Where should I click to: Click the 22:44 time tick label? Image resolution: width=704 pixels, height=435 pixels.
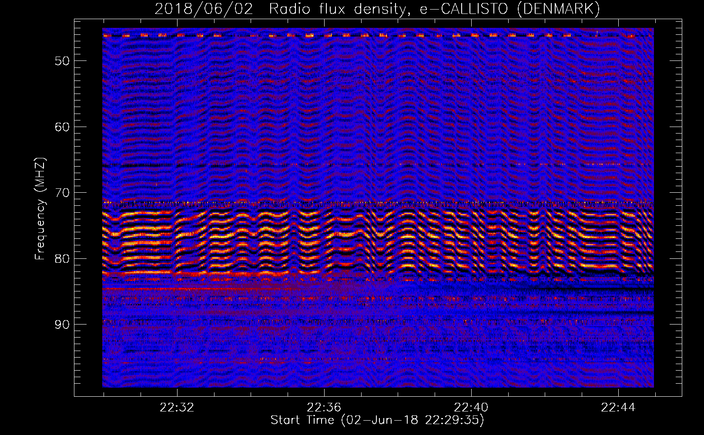click(x=618, y=408)
